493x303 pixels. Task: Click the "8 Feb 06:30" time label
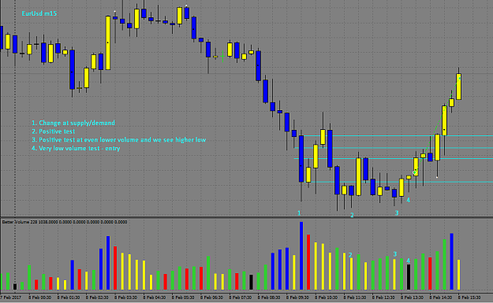211,297
